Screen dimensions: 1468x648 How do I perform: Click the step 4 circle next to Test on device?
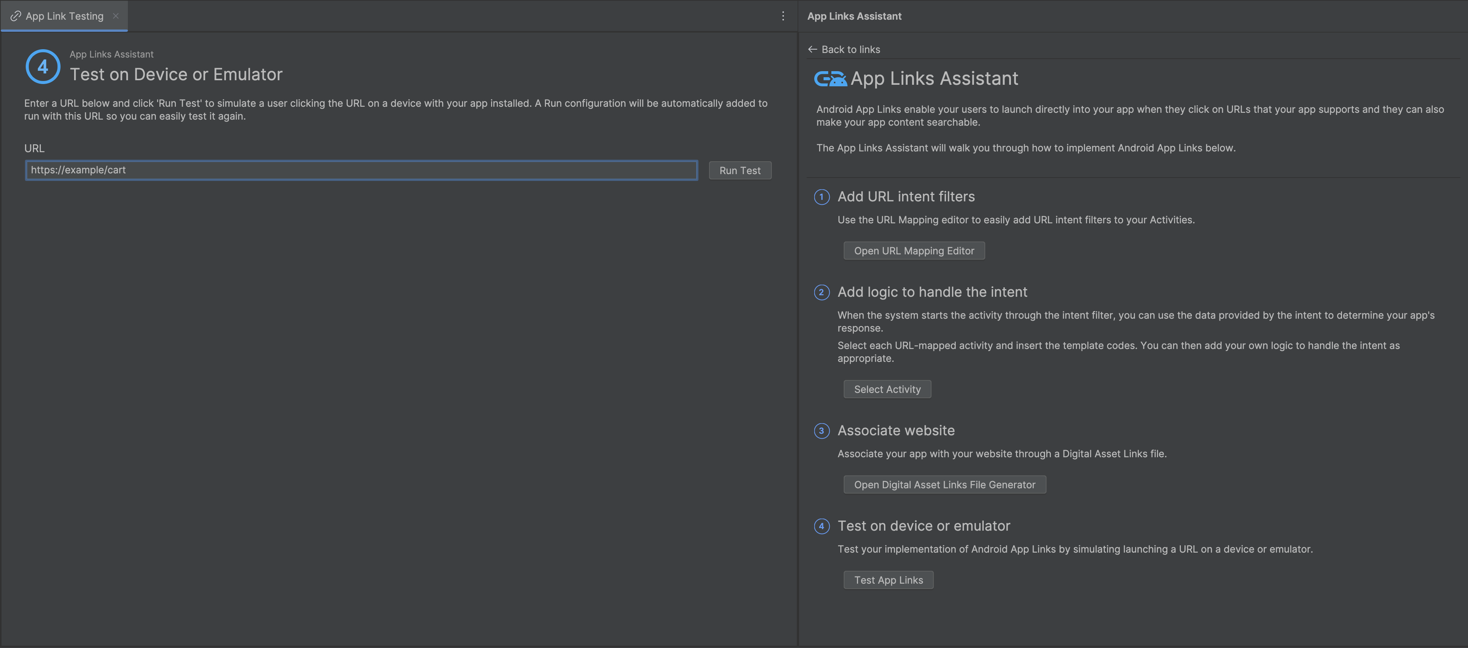click(x=821, y=526)
